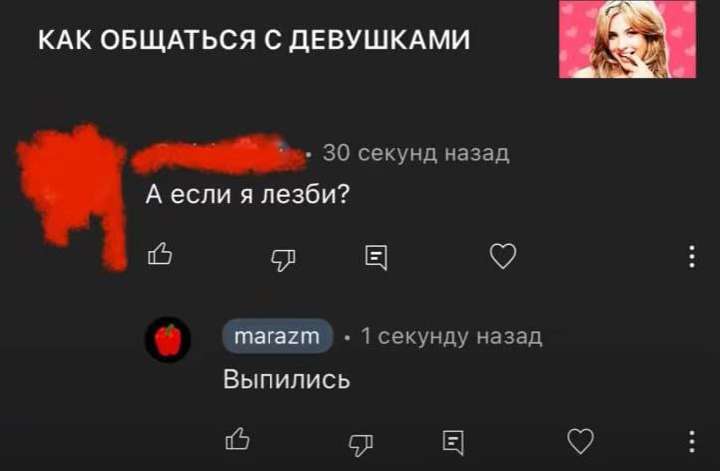Open three-dot menu for marazm reply

coord(692,441)
